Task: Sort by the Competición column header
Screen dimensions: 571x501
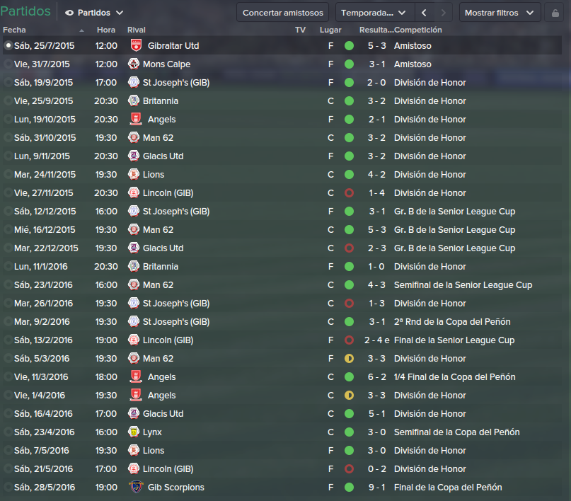Action: [418, 30]
